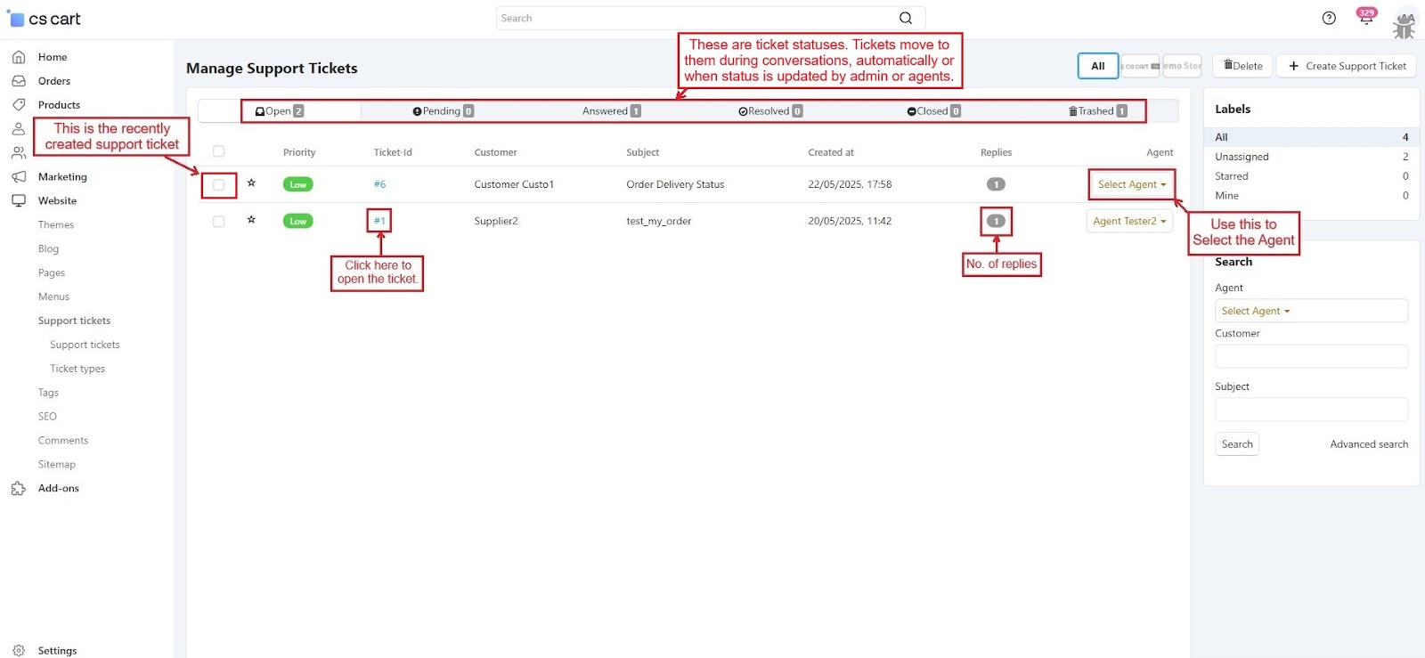Click the Add-ons puzzle icon
This screenshot has width=1425, height=658.
[19, 489]
